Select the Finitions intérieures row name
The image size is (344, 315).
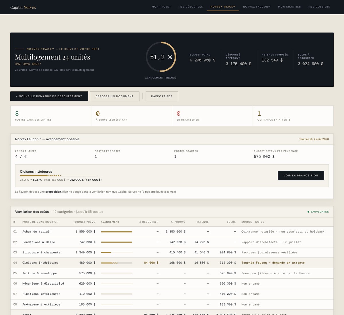(x=42, y=294)
